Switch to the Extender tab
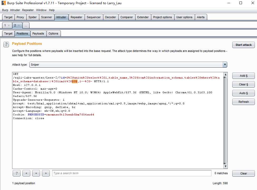 tap(143, 17)
